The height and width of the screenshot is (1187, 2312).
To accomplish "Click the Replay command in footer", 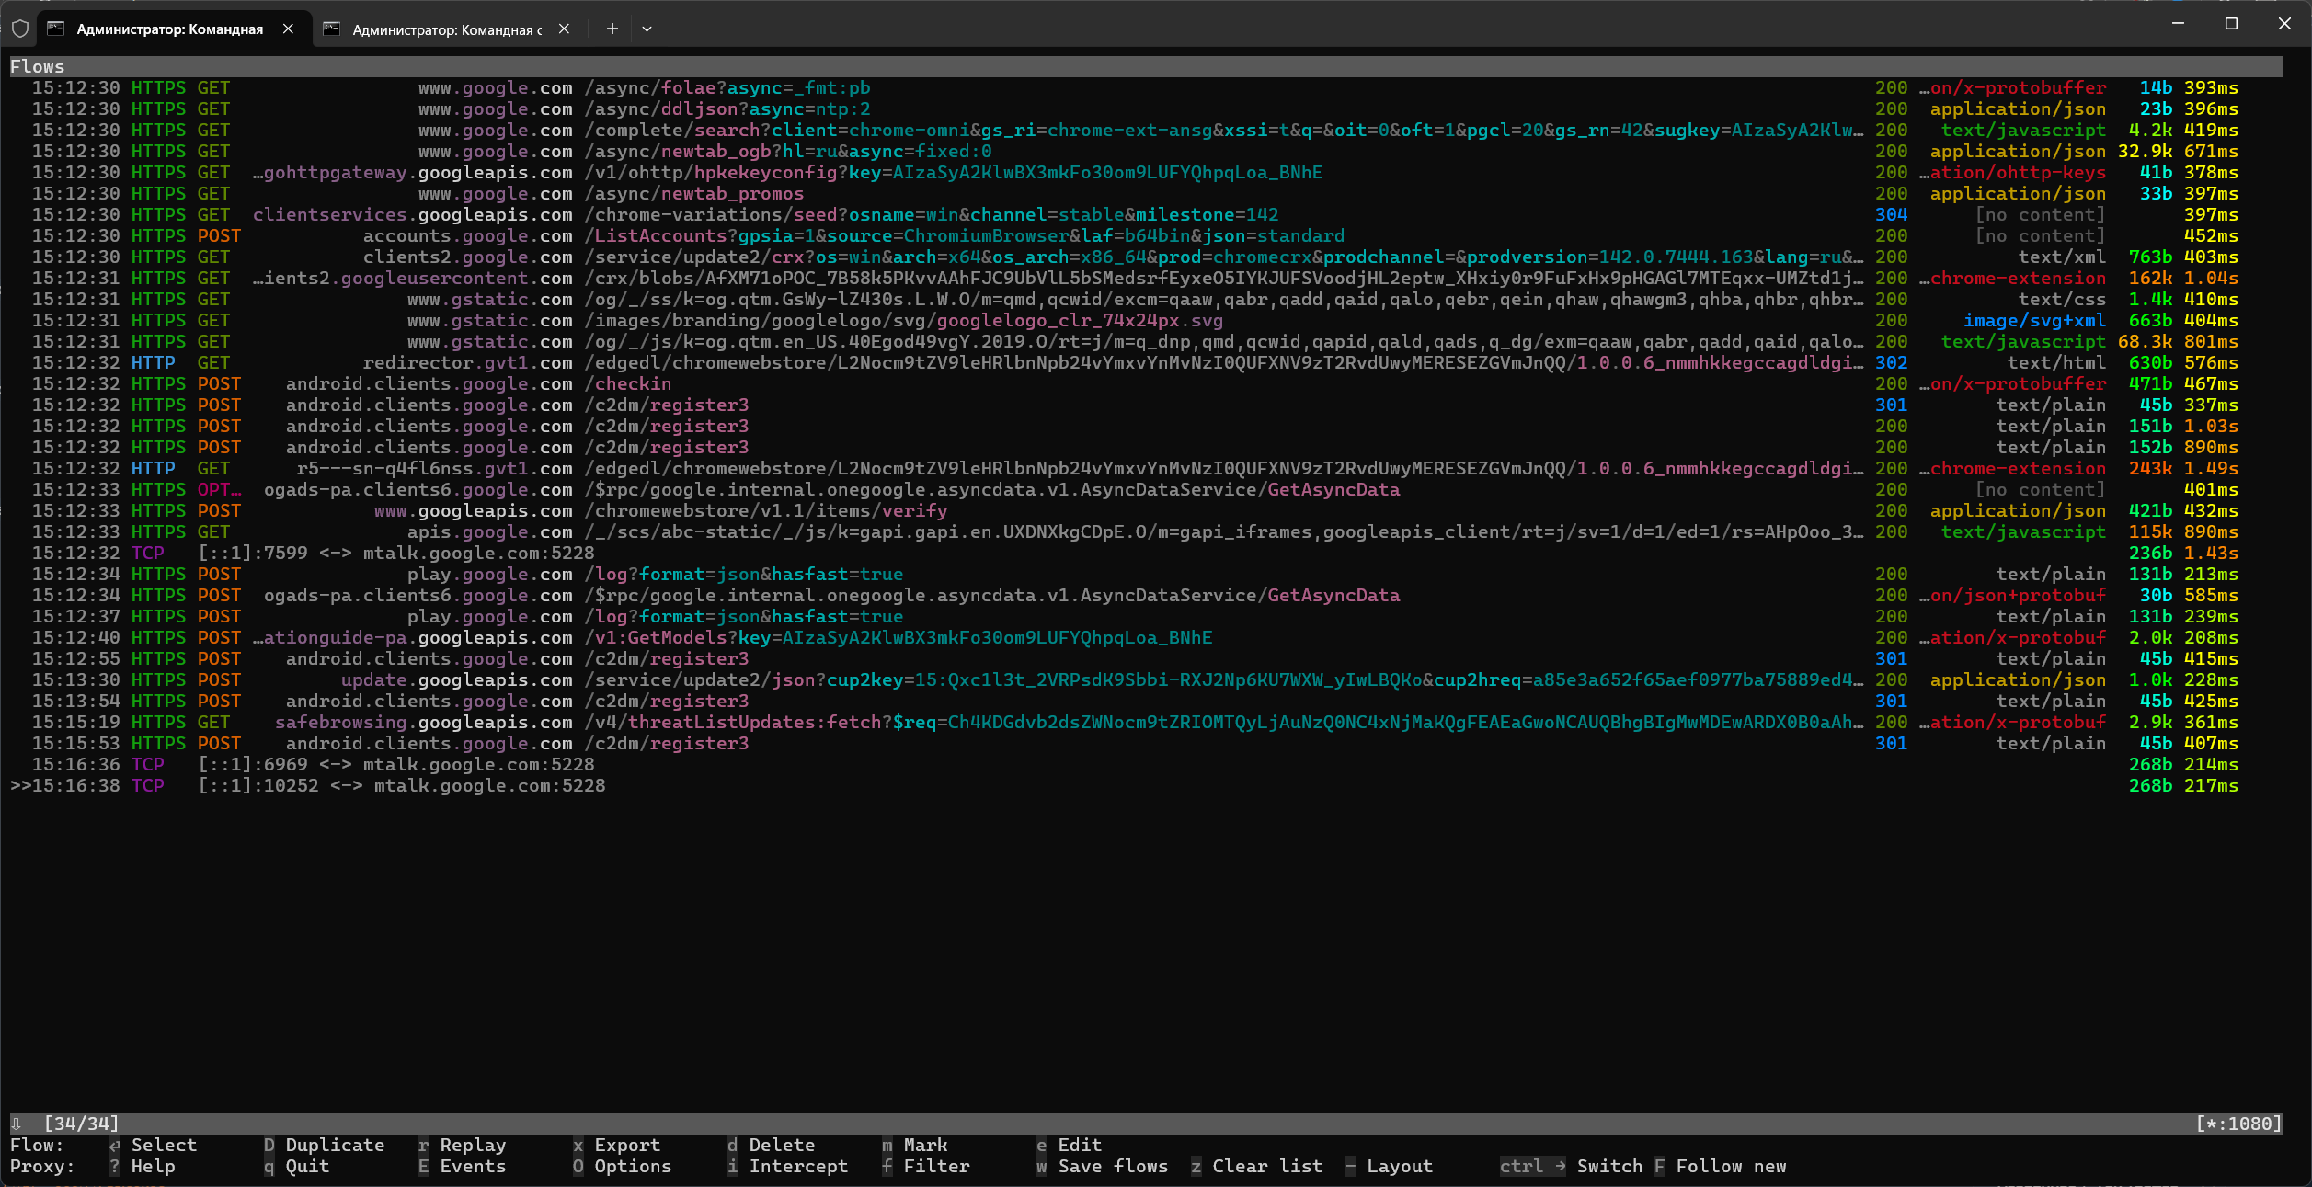I will click(x=472, y=1145).
